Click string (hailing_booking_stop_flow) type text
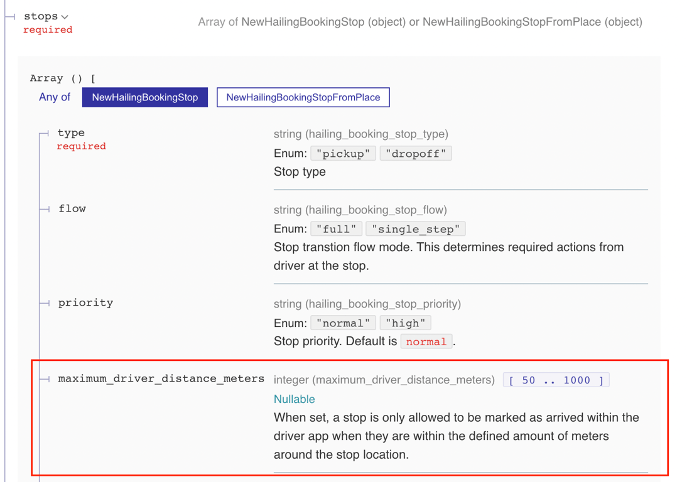Screen dimensions: 687x482 pyautogui.click(x=360, y=210)
